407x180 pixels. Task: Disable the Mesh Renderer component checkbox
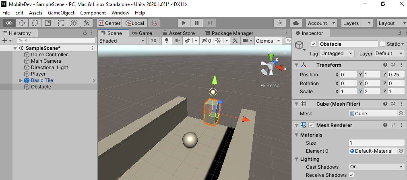(311, 125)
